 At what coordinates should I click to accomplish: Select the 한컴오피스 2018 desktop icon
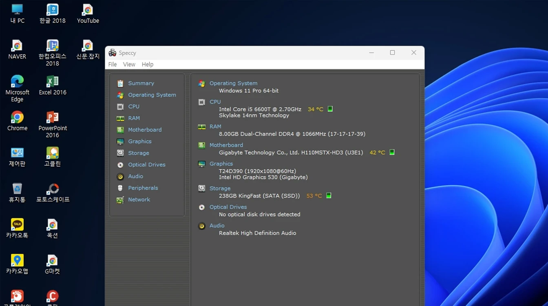(52, 53)
